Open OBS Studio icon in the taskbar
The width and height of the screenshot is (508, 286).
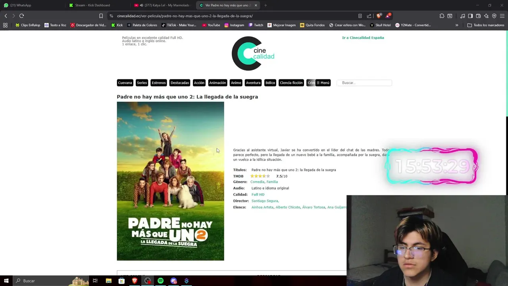click(148, 281)
